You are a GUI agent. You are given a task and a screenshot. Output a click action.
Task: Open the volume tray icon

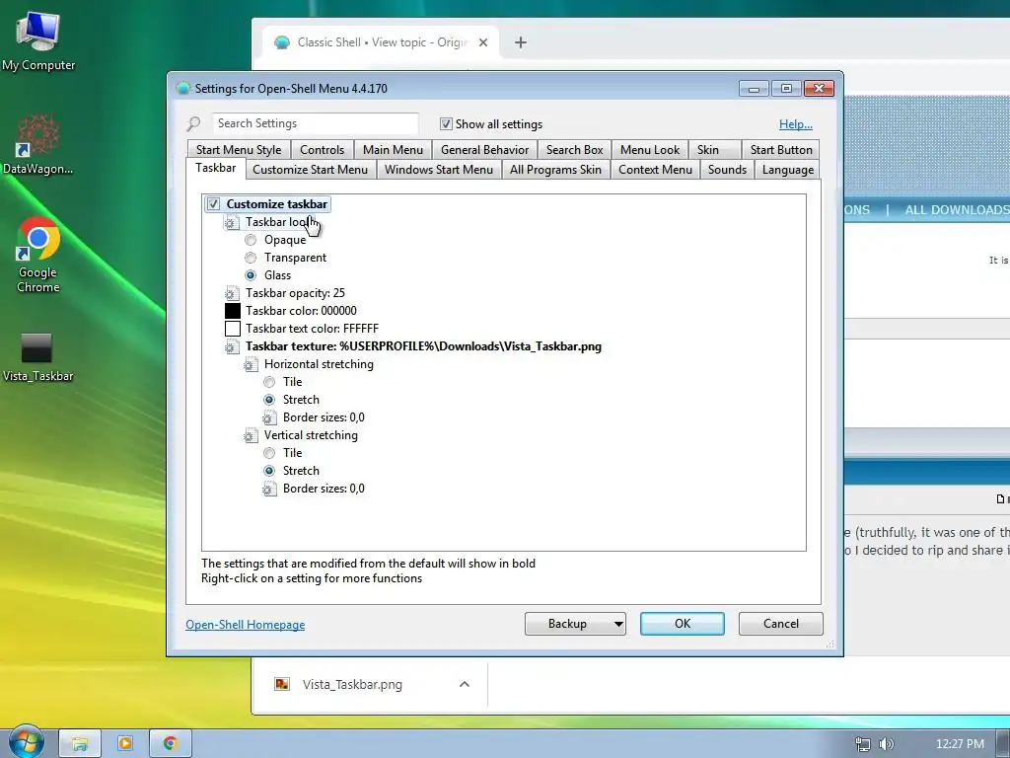(887, 744)
